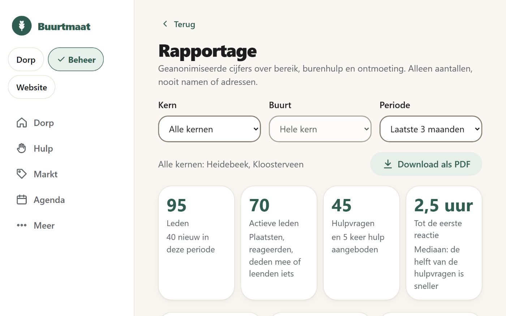
Task: Switch to the Dorp mode pill
Action: click(26, 60)
